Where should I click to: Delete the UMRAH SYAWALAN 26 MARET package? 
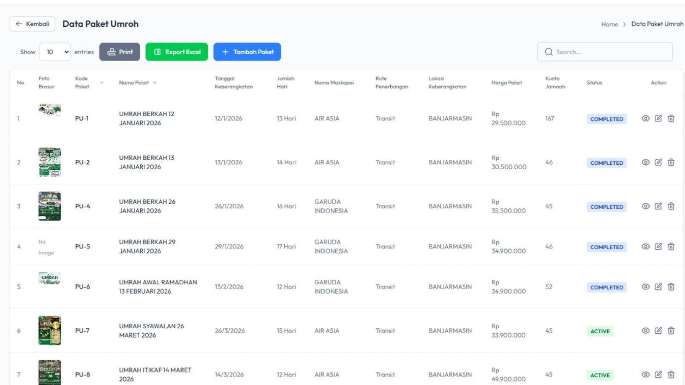[671, 330]
